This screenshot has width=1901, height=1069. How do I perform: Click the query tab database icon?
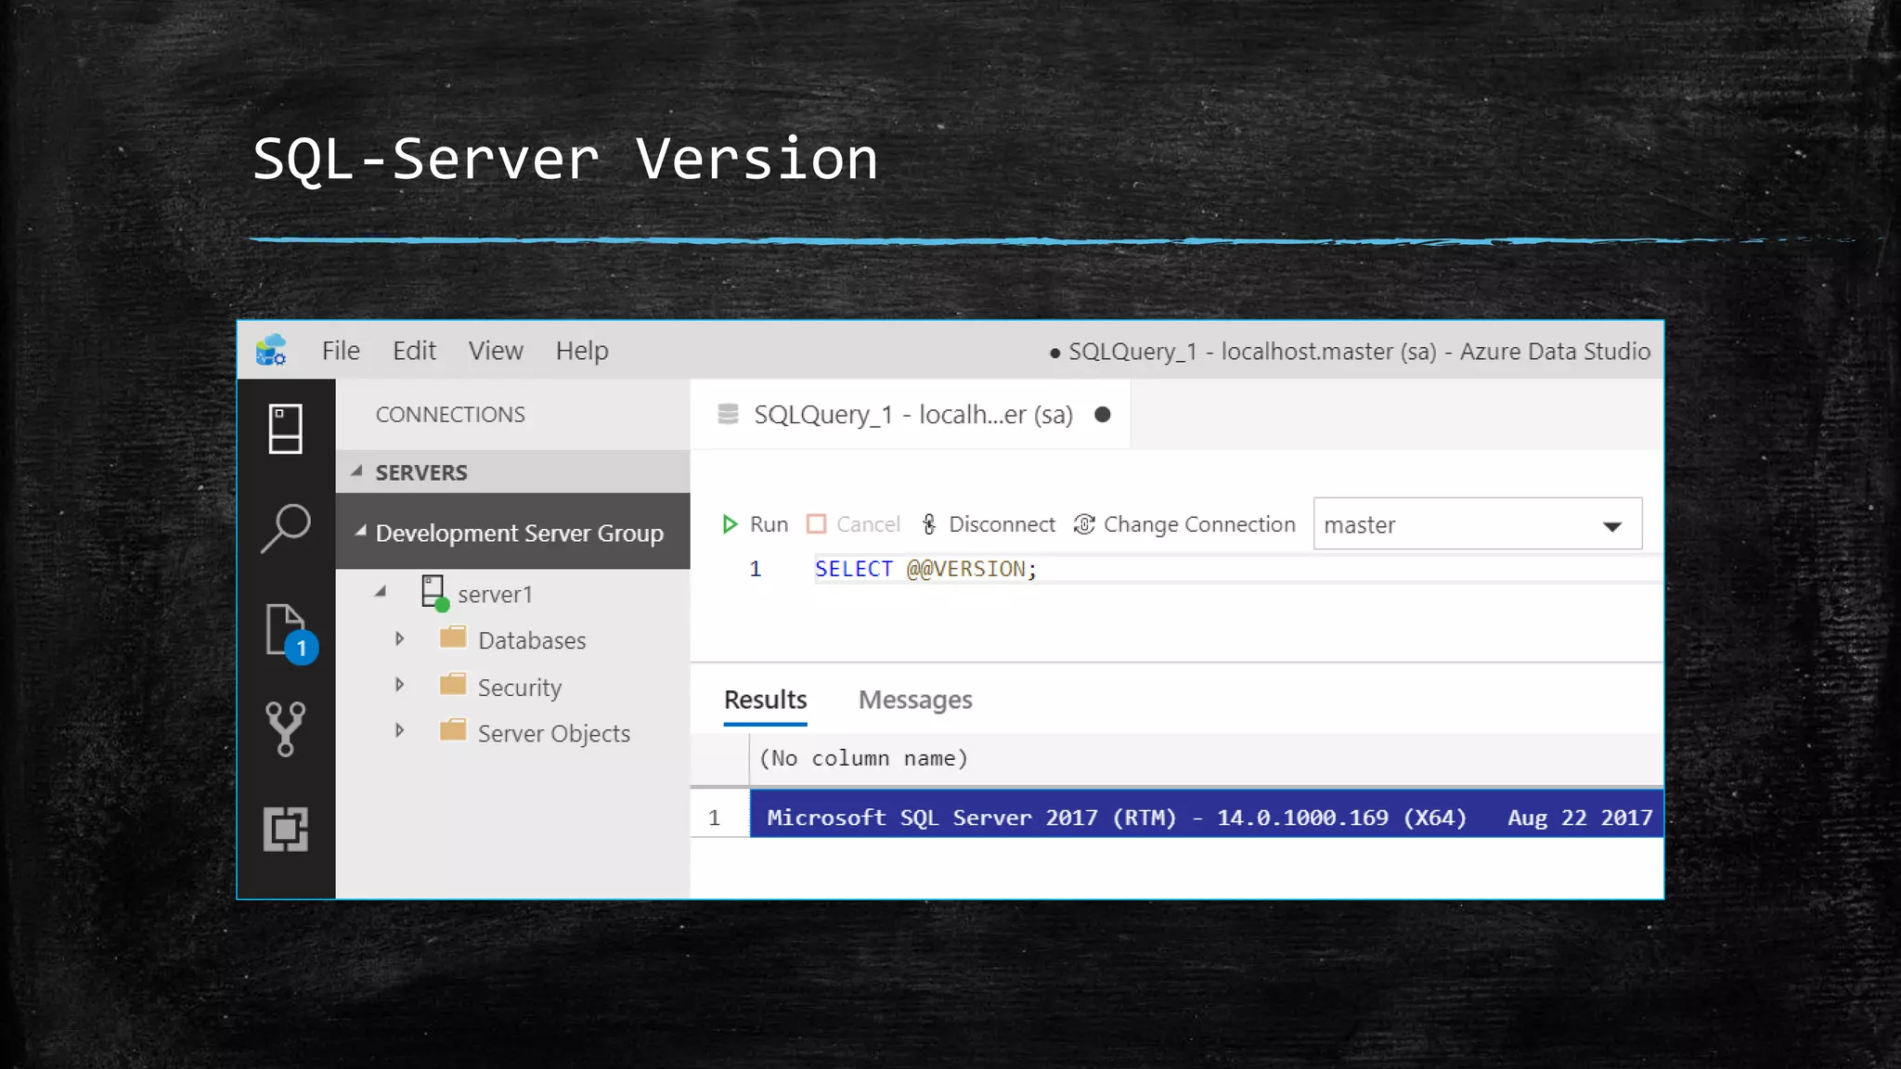click(x=729, y=414)
